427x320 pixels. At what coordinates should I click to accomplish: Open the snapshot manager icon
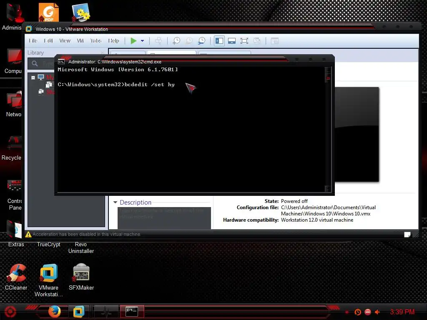click(201, 41)
